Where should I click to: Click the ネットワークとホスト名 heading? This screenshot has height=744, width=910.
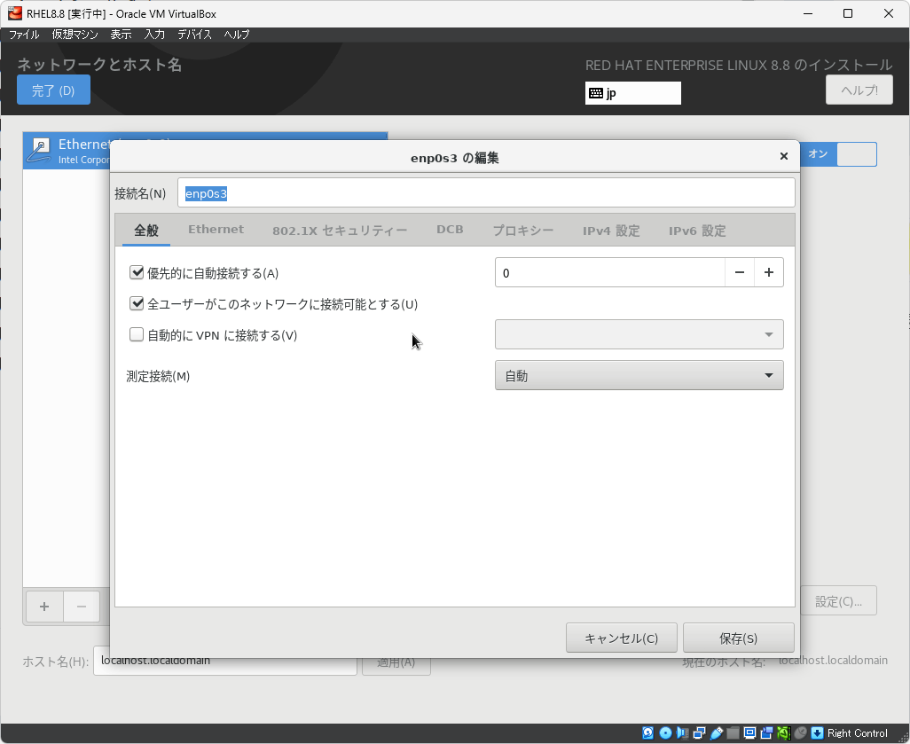[x=99, y=64]
